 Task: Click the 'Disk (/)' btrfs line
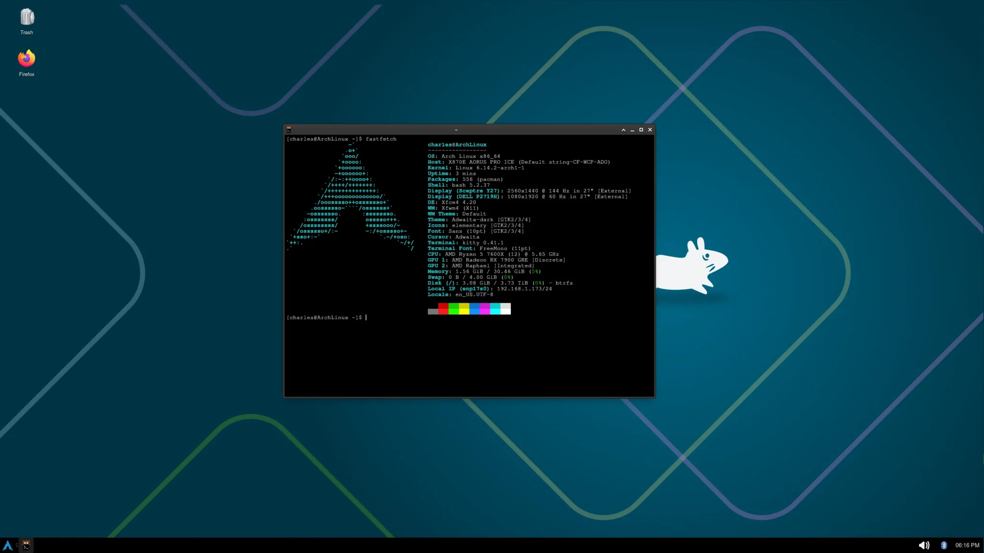[x=500, y=283]
